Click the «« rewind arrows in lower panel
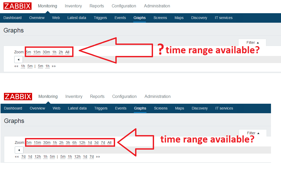The image size is (281, 190). [17, 157]
